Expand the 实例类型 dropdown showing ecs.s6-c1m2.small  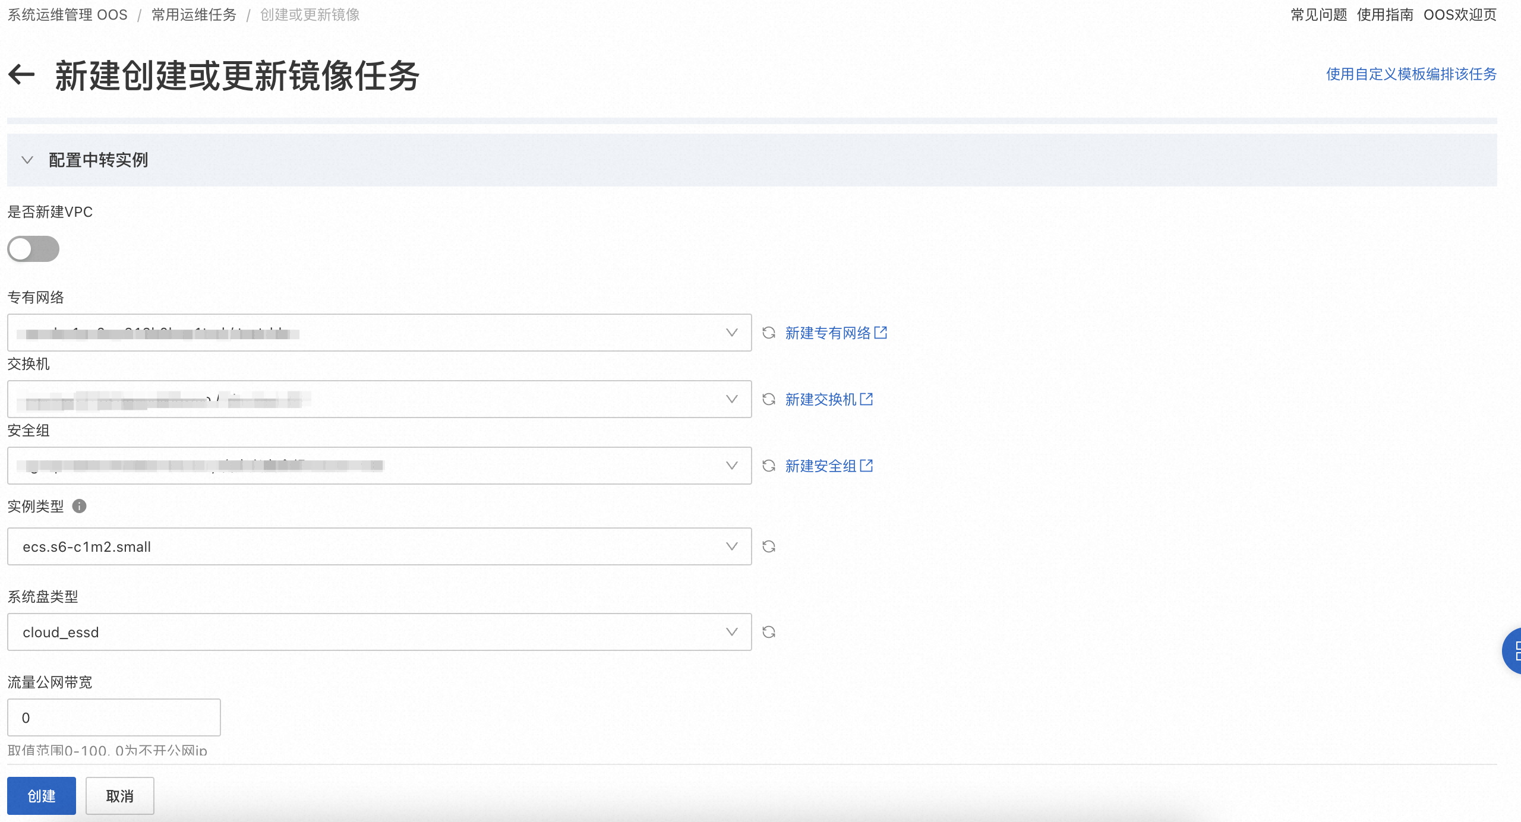click(379, 546)
